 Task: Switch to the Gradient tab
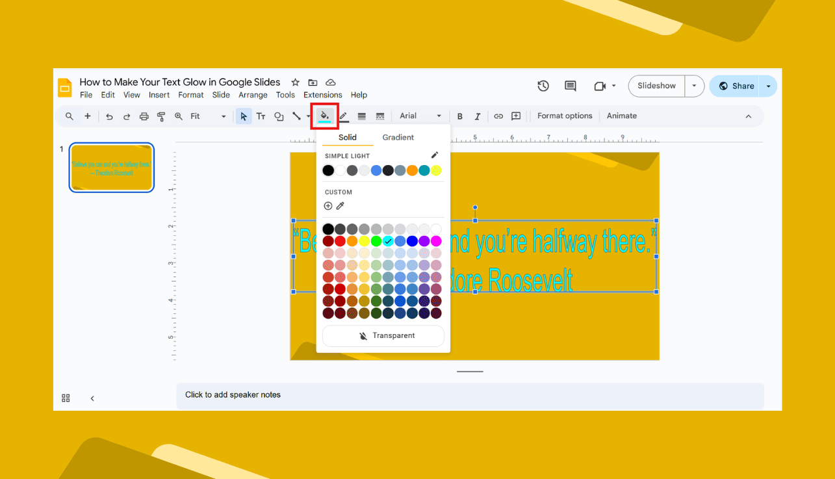pyautogui.click(x=398, y=137)
